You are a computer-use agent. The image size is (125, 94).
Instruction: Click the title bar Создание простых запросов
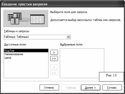[x=24, y=4]
